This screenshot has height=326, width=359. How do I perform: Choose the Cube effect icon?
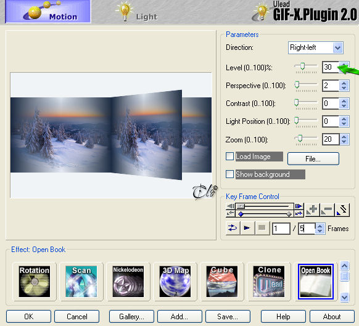coord(222,282)
